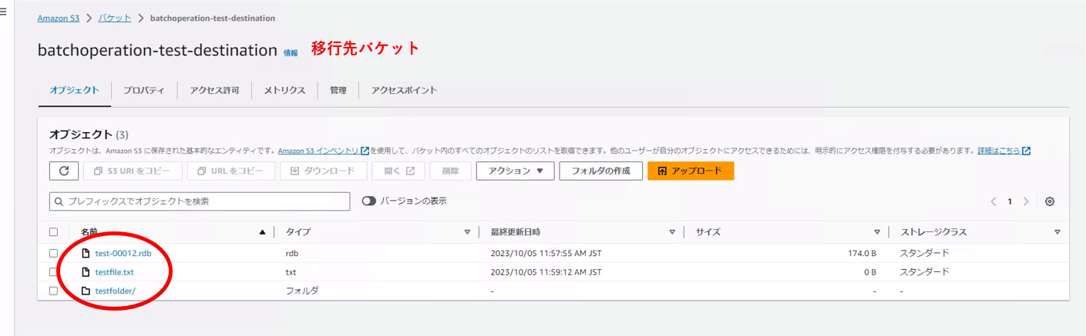
Task: Click the next page arrow in pagination
Action: (1025, 201)
